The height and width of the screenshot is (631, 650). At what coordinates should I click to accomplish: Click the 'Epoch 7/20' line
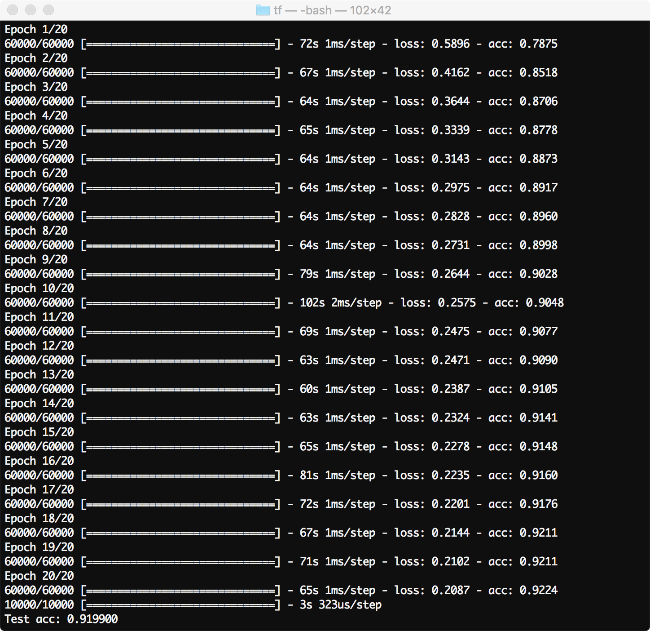coord(36,202)
